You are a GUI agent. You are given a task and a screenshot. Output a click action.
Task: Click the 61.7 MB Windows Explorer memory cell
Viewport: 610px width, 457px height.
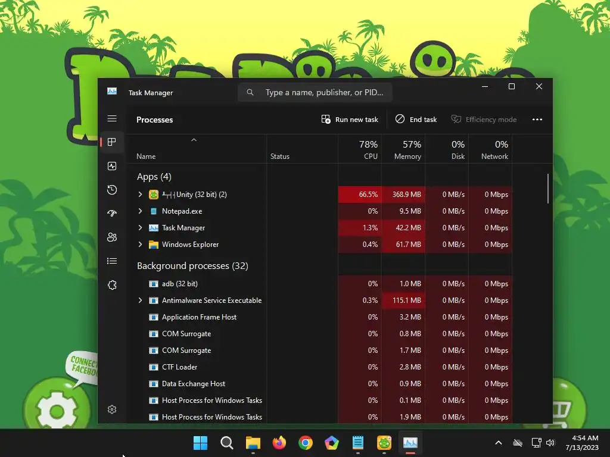tap(403, 245)
